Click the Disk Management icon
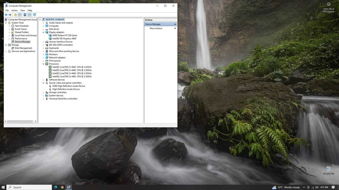This screenshot has height=190, width=339. [13, 48]
